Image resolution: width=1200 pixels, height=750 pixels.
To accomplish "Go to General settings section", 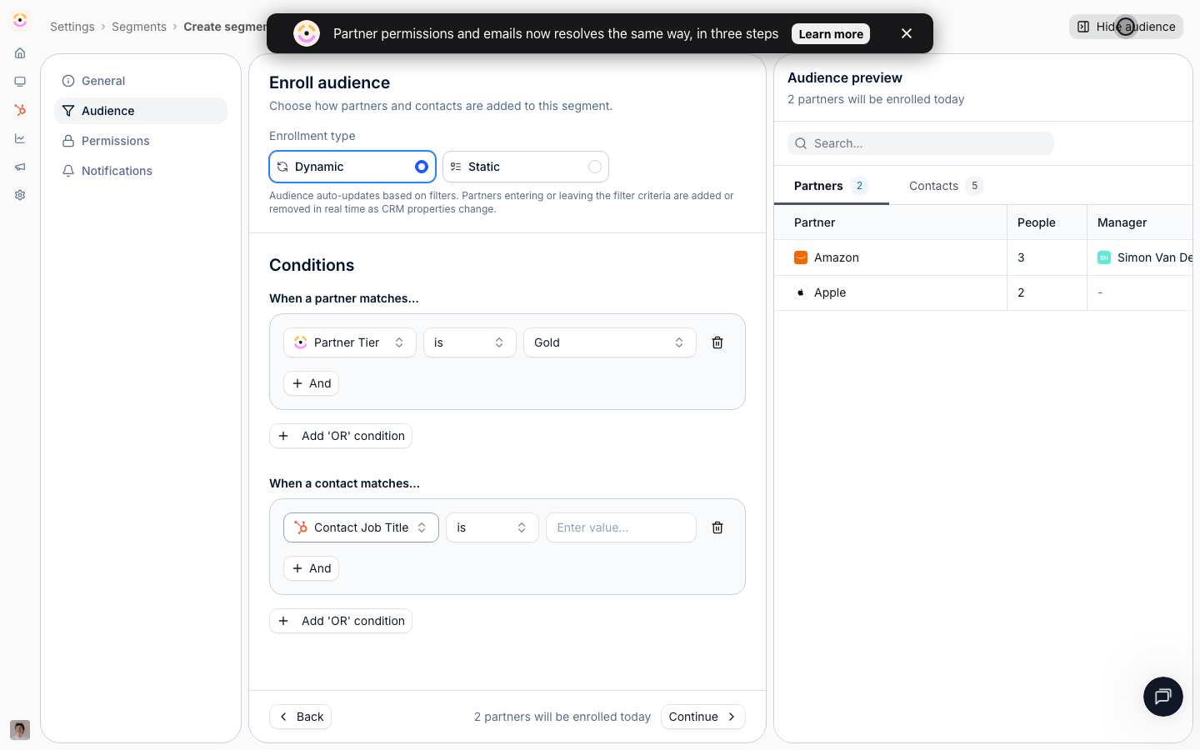I will [141, 81].
